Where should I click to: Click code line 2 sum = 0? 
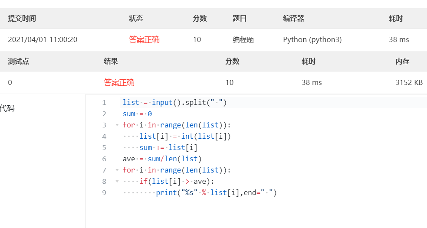pos(137,114)
